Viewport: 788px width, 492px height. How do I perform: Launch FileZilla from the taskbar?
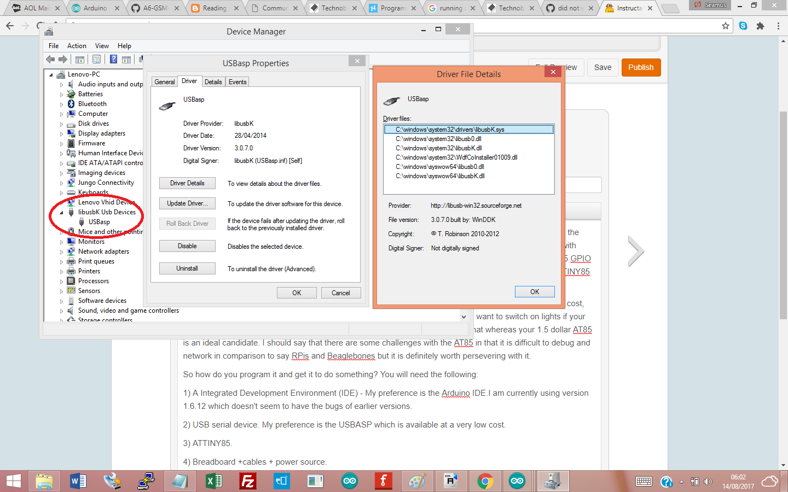point(248,482)
